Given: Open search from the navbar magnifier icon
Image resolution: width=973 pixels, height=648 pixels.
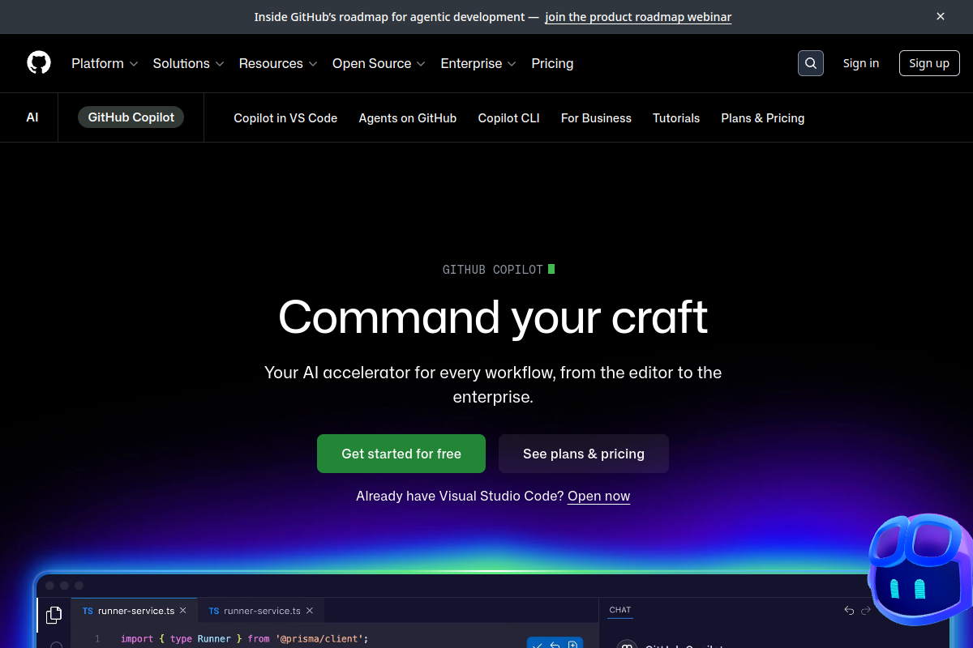Looking at the screenshot, I should 810,62.
